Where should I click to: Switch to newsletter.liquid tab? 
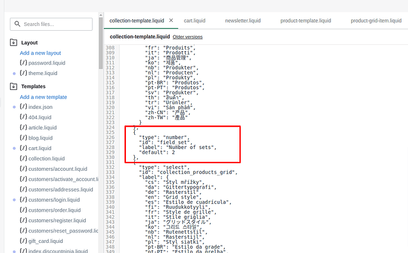243,21
